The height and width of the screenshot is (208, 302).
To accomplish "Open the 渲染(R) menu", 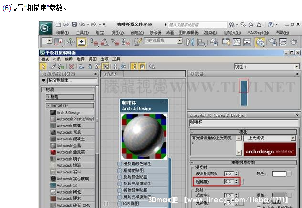I will click(211, 33).
